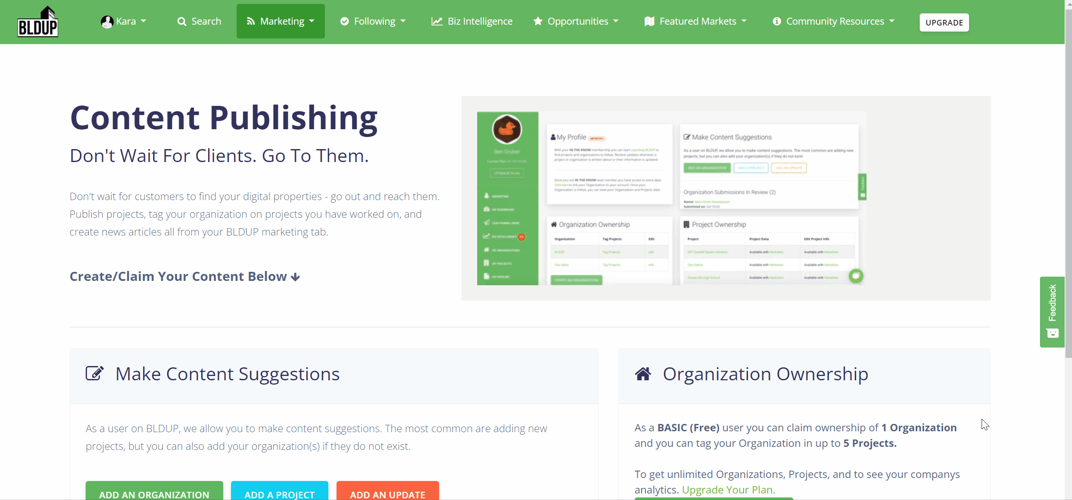Open the Community Resources menu

tap(834, 21)
